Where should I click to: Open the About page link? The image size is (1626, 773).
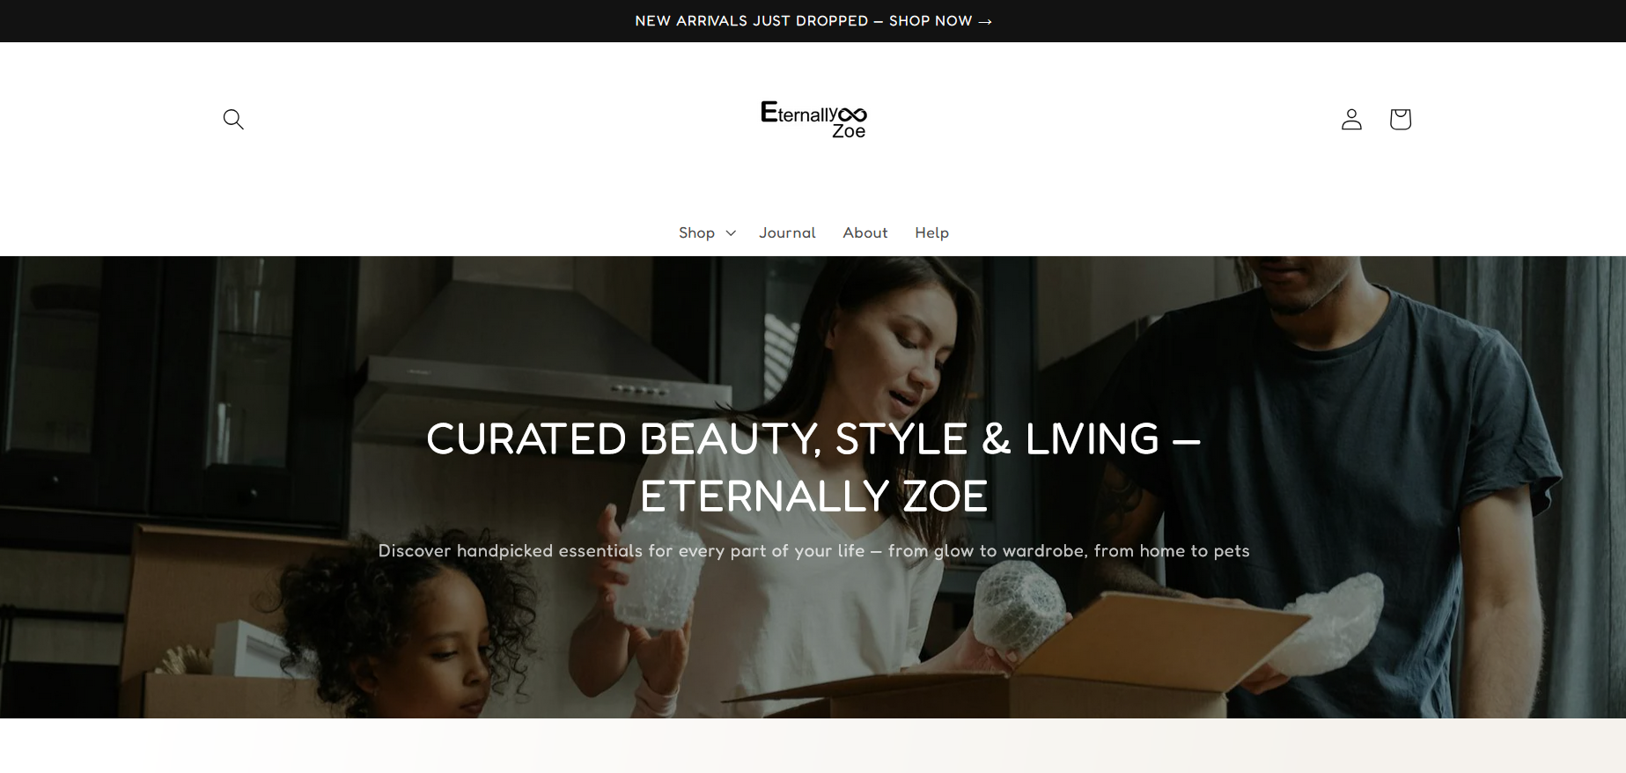tap(865, 232)
